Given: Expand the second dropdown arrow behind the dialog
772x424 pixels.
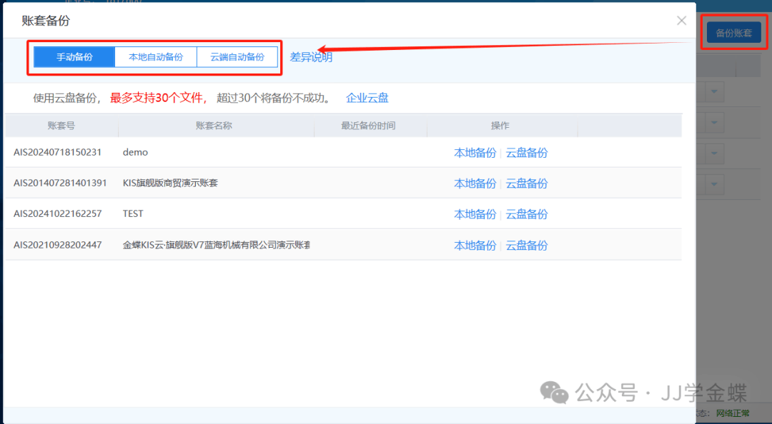Looking at the screenshot, I should tap(714, 123).
